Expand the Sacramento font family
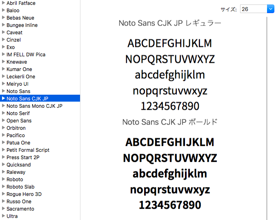 (3, 209)
